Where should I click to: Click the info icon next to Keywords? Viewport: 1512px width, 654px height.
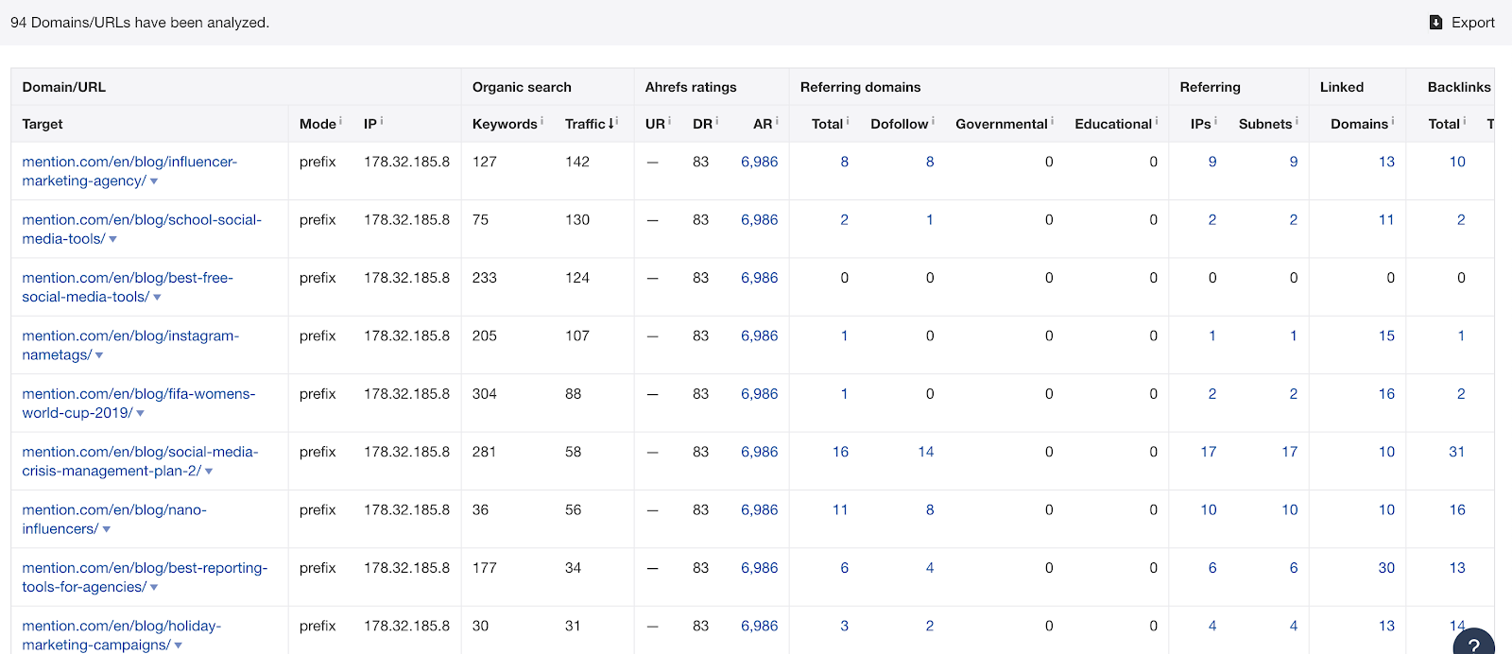[x=542, y=121]
